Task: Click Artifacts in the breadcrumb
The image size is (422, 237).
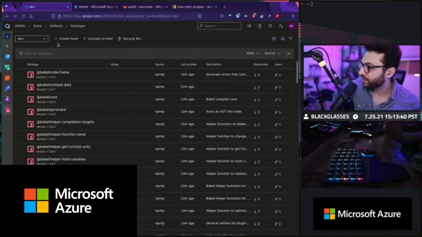Action: pos(56,26)
